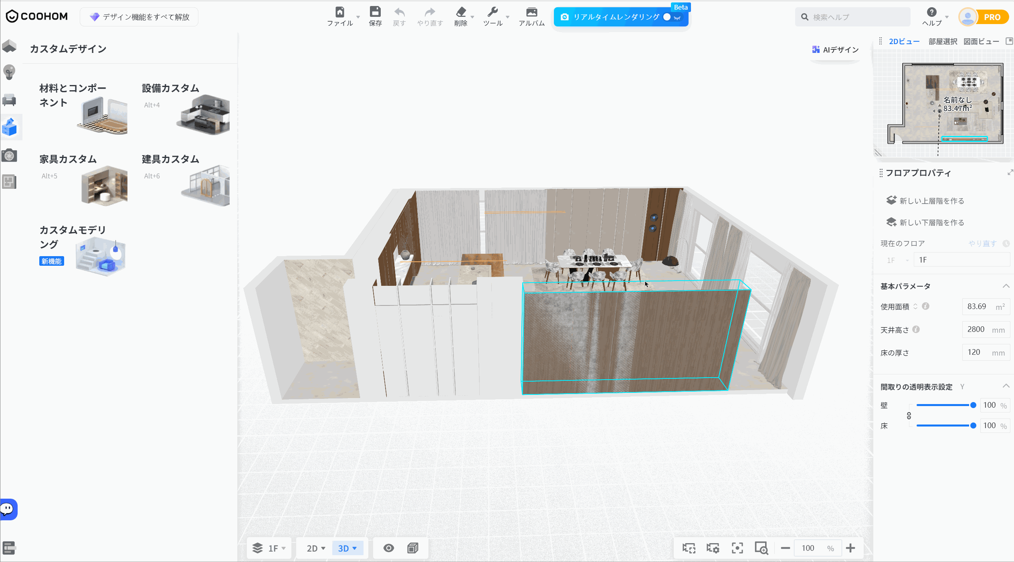Toggle the リアルタイムレンダリング switch
Image resolution: width=1014 pixels, height=562 pixels.
[672, 17]
